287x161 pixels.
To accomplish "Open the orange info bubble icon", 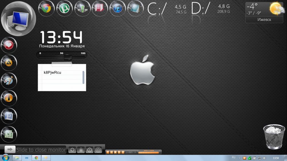I will click(9, 98).
